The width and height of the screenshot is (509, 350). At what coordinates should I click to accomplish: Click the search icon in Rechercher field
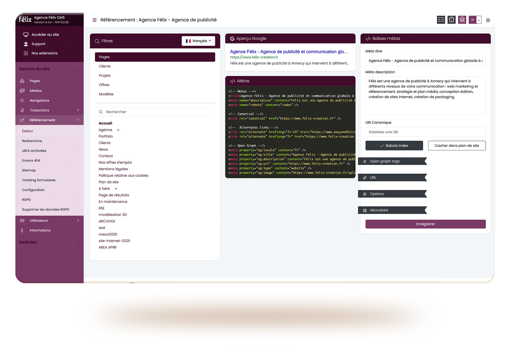[x=101, y=112]
